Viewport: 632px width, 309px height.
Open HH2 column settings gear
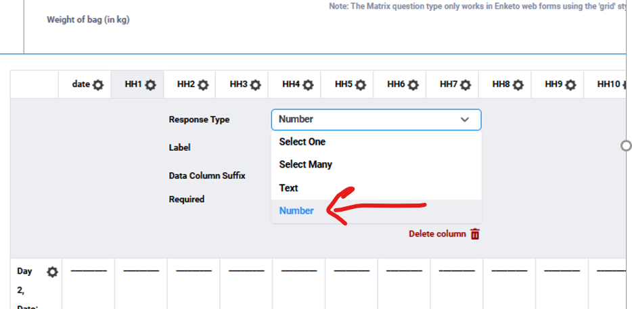pos(203,85)
